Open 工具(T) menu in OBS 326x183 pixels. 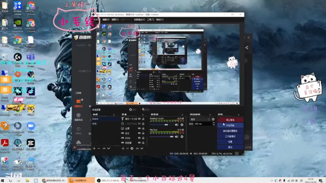click(150, 20)
